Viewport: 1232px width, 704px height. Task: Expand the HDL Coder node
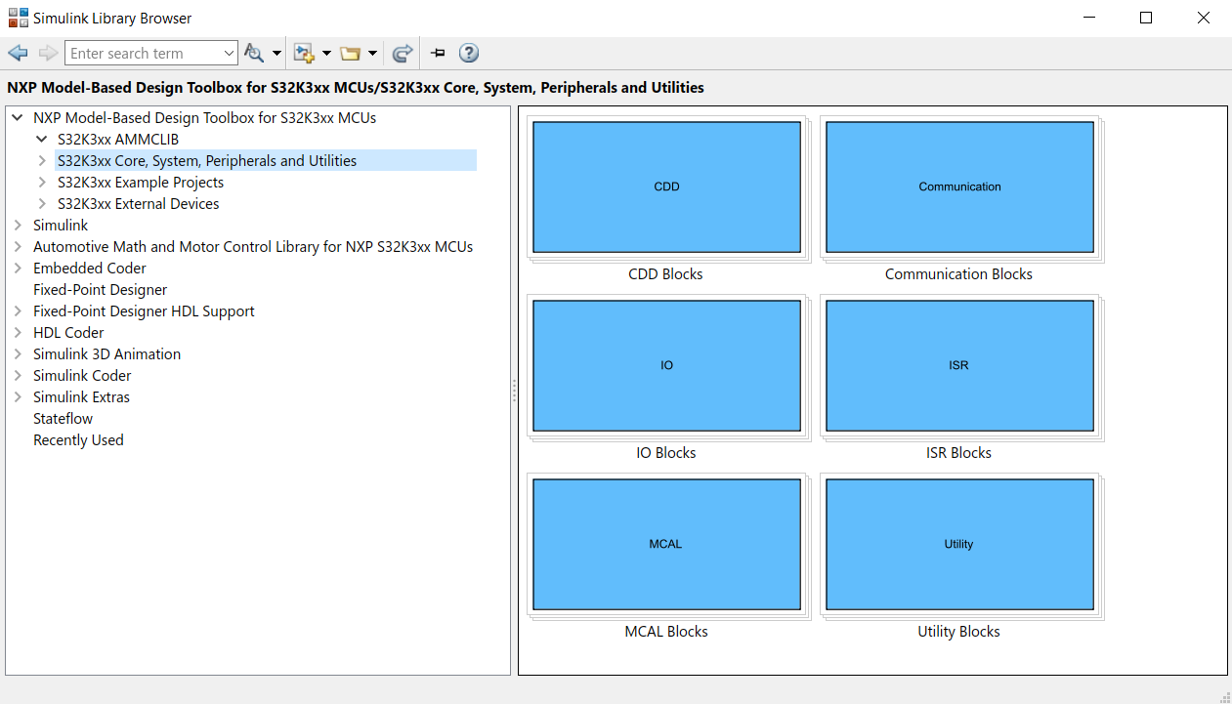tap(18, 332)
